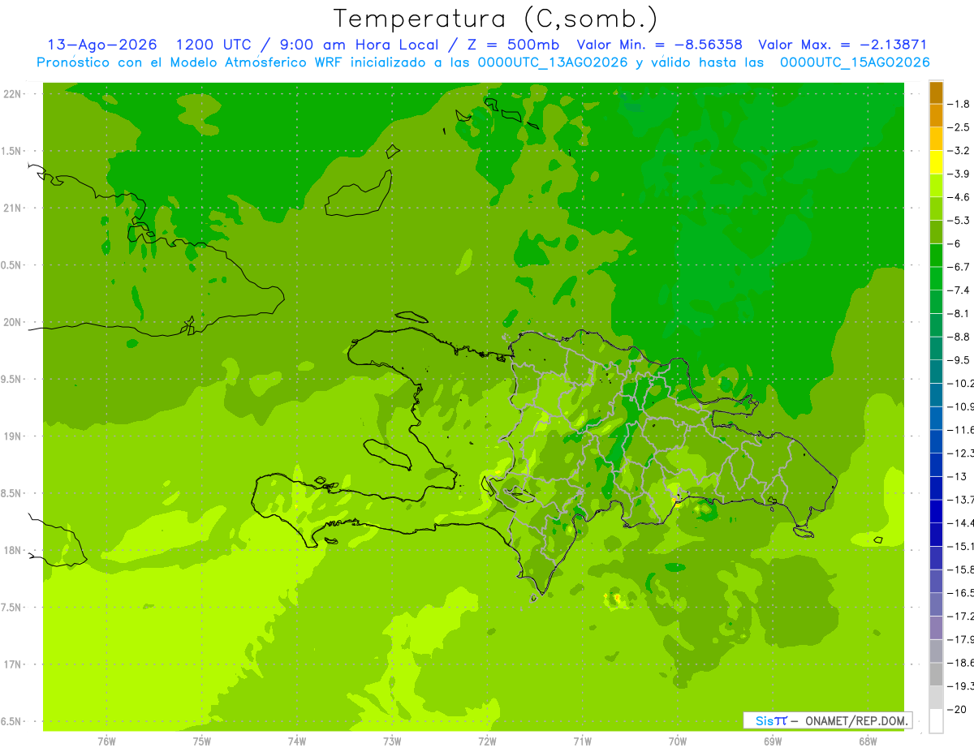
Task: Click the '7.5N' latitude label
Action: pyautogui.click(x=12, y=608)
